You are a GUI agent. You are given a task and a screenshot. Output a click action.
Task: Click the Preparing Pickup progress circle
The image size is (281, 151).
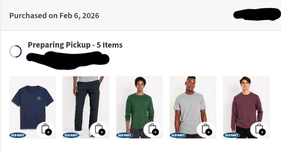tap(15, 51)
